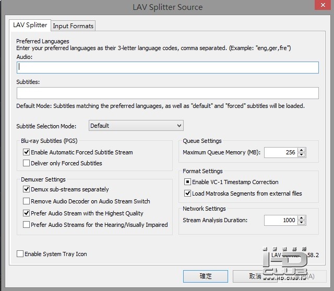Enable Prefer Audio Streams for Hearing/Visually Impaired
Screen dimensions: 334x291
[27, 225]
